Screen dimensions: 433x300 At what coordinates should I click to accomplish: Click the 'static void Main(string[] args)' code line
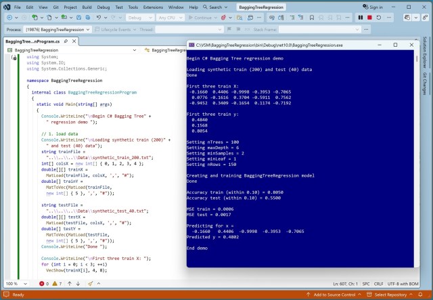[x=74, y=104]
